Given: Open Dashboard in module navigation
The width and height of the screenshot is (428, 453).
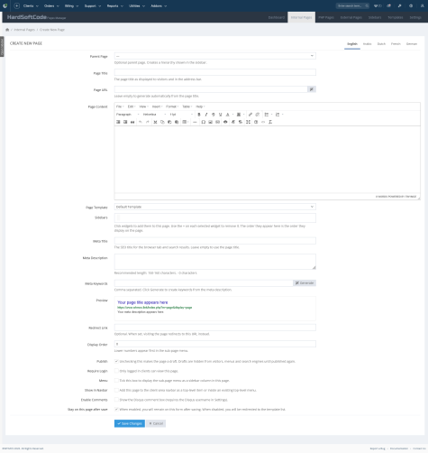Looking at the screenshot, I should pos(277,17).
